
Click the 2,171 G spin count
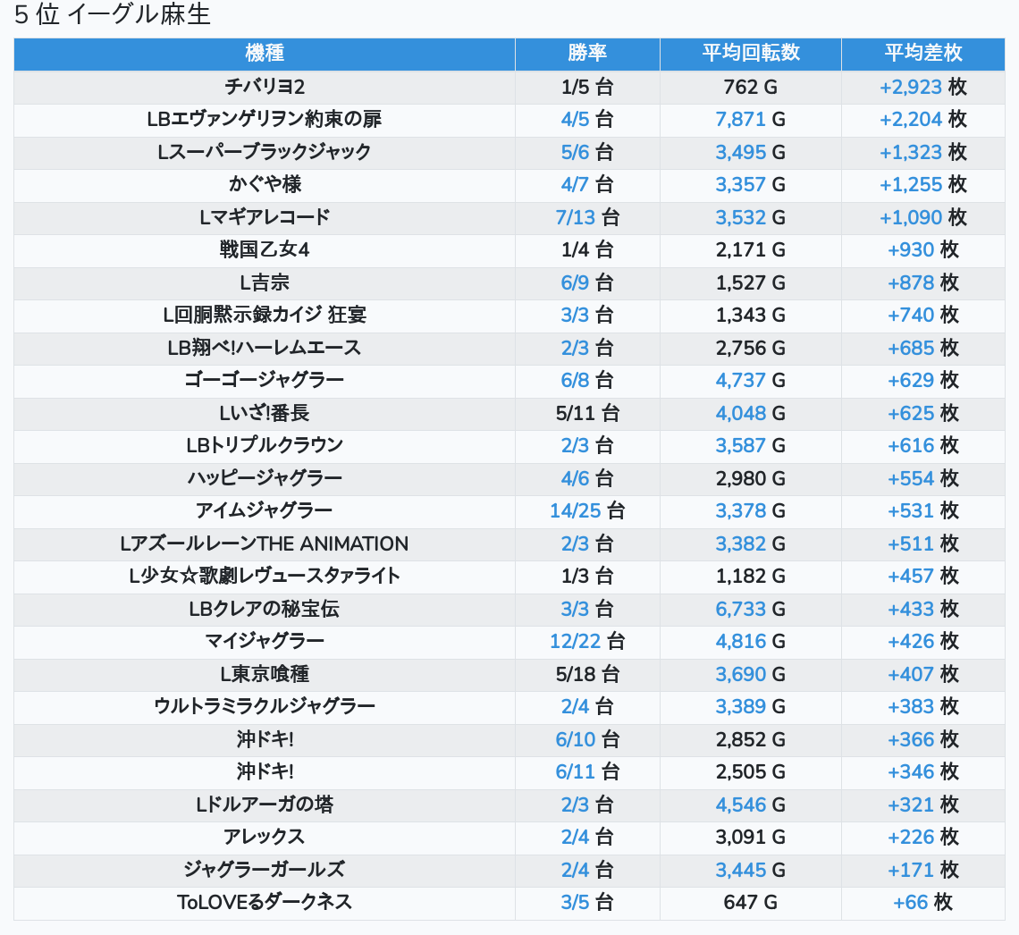751,250
